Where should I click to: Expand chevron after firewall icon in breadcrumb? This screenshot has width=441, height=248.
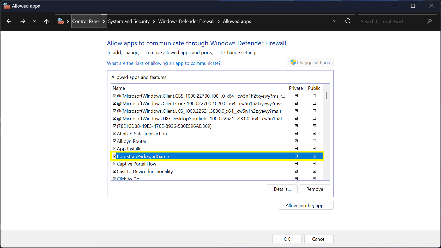tap(68, 21)
